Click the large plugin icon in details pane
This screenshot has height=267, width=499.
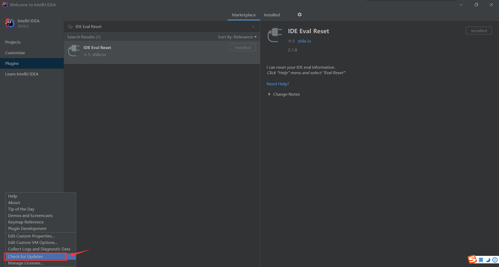(x=275, y=35)
